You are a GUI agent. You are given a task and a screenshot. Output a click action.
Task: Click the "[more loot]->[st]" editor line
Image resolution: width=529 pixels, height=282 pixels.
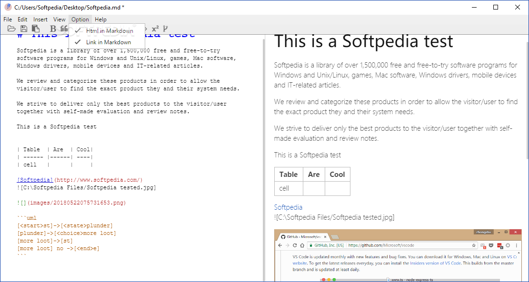(x=45, y=241)
